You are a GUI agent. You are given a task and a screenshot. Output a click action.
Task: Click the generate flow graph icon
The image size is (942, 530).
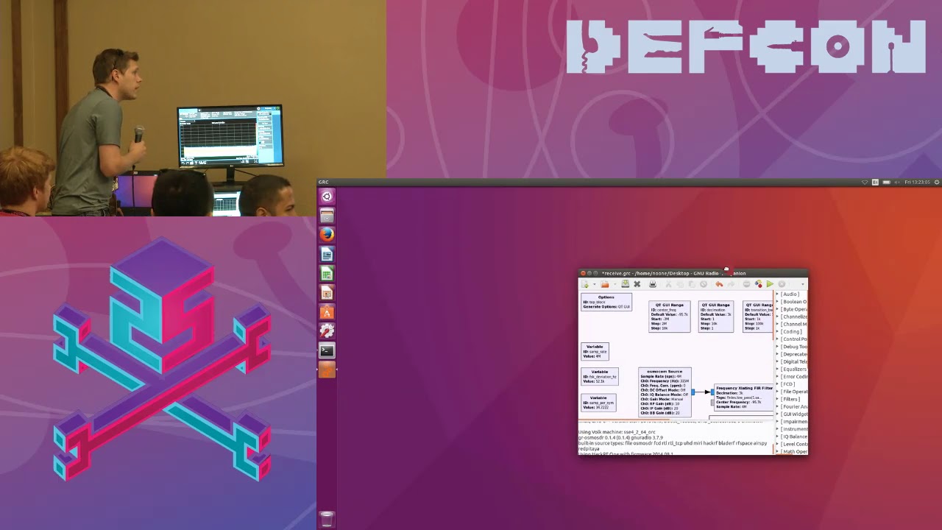(759, 284)
